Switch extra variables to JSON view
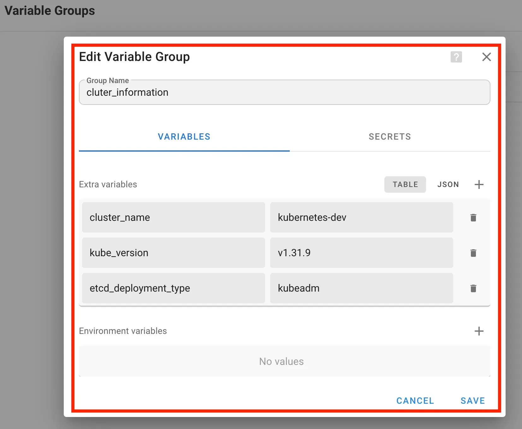The height and width of the screenshot is (429, 522). click(x=448, y=184)
